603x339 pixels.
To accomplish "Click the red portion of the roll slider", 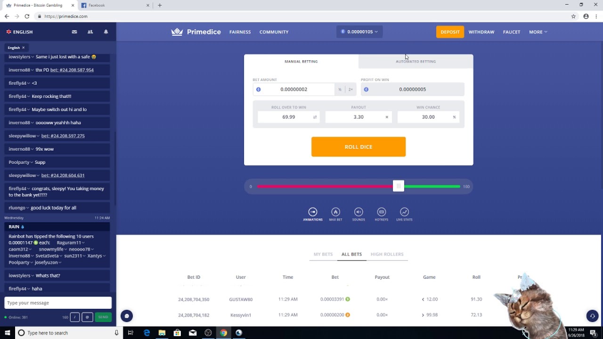I will click(325, 186).
